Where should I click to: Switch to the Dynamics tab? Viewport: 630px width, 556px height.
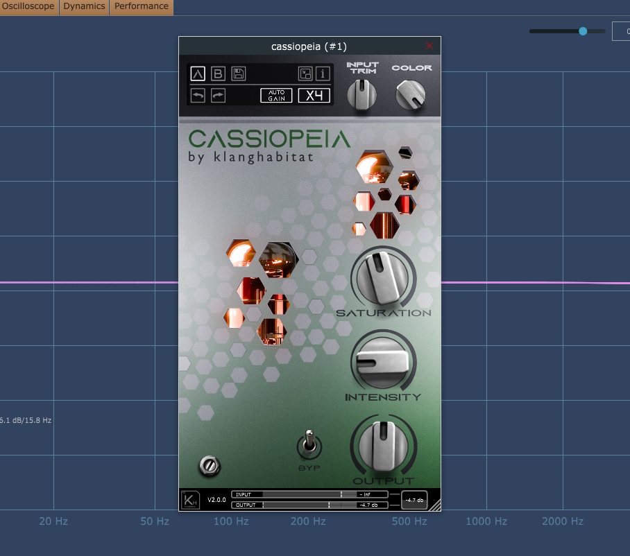click(85, 6)
